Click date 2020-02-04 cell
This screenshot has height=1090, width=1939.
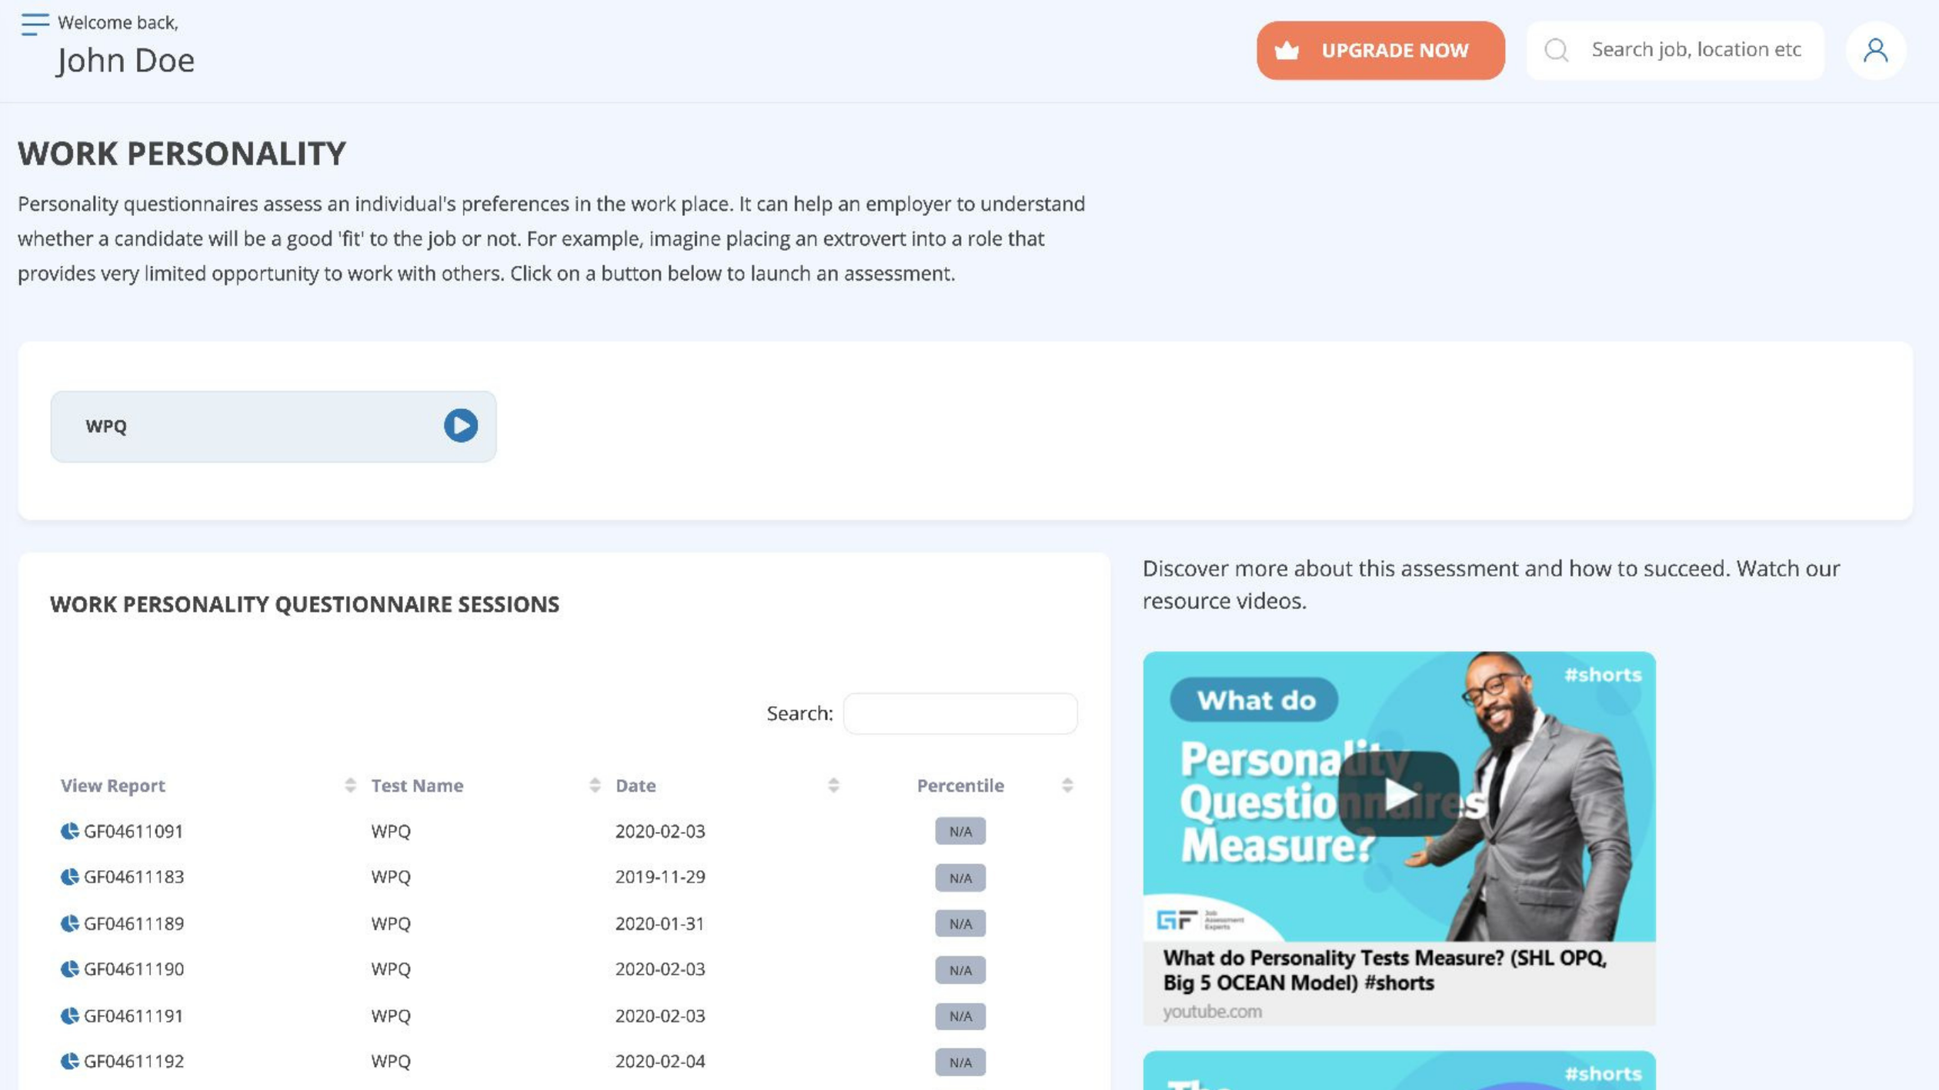(x=660, y=1062)
